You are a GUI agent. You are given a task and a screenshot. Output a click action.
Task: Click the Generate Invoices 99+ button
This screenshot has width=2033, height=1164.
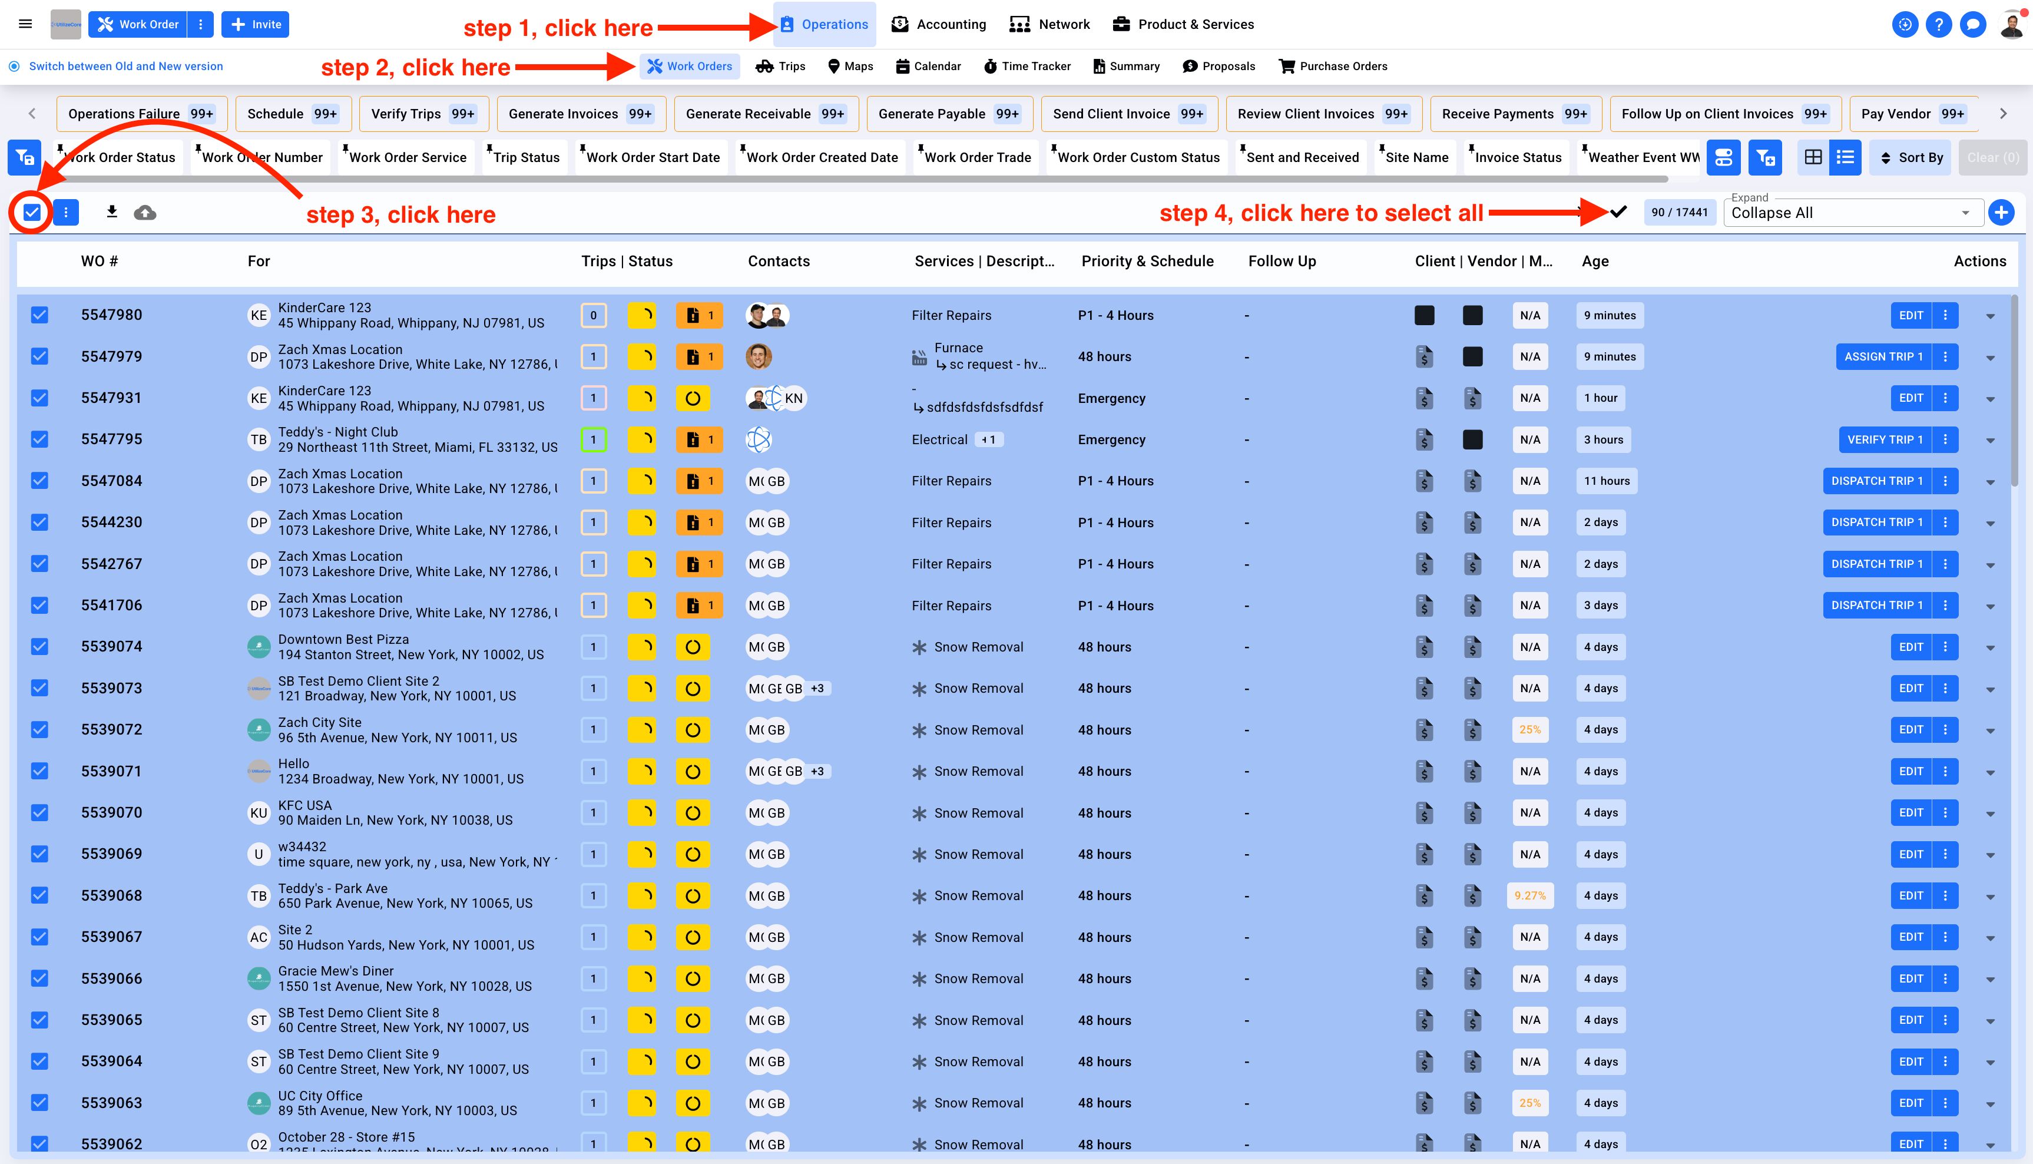(581, 114)
